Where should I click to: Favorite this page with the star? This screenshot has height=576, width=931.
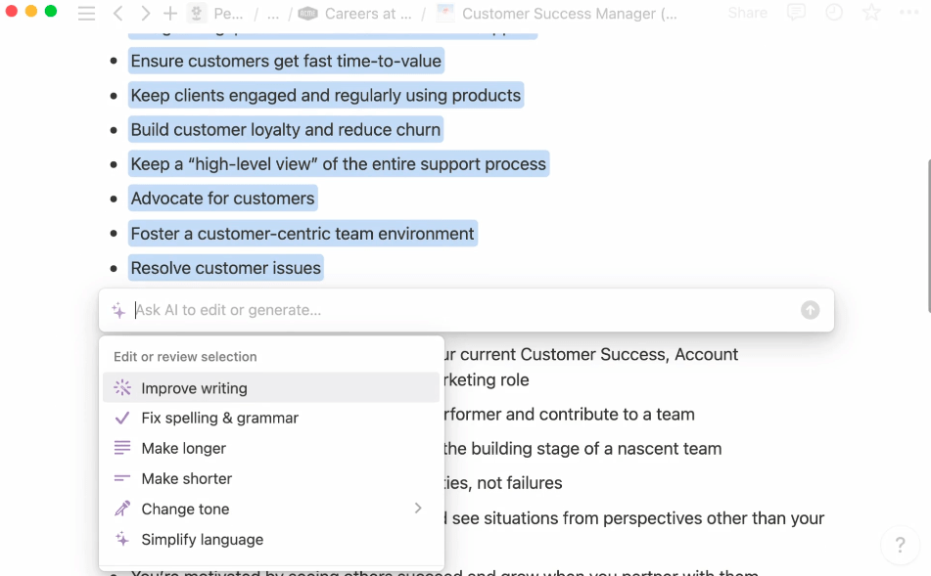[870, 13]
